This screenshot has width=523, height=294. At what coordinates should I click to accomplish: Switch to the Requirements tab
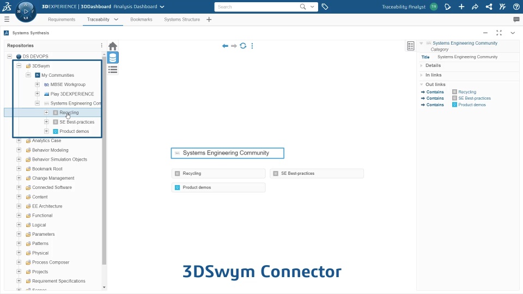point(62,20)
